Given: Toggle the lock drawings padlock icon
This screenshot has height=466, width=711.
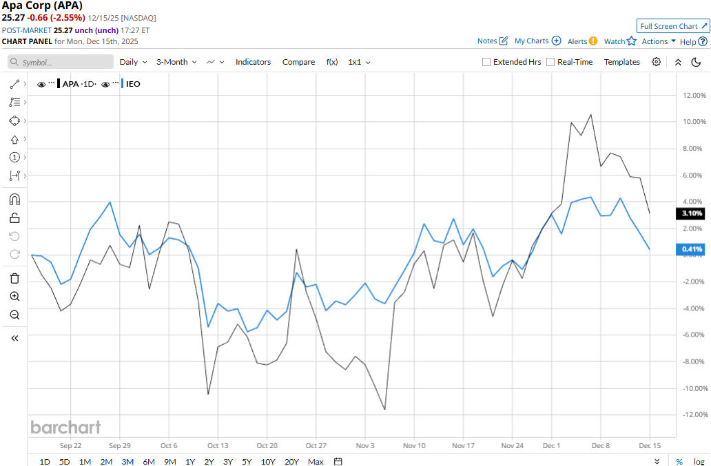Looking at the screenshot, I should [14, 218].
